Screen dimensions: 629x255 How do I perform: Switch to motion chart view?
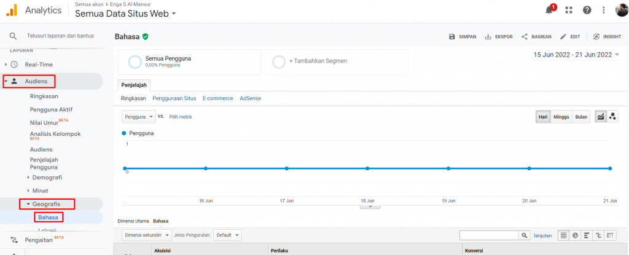pos(612,117)
